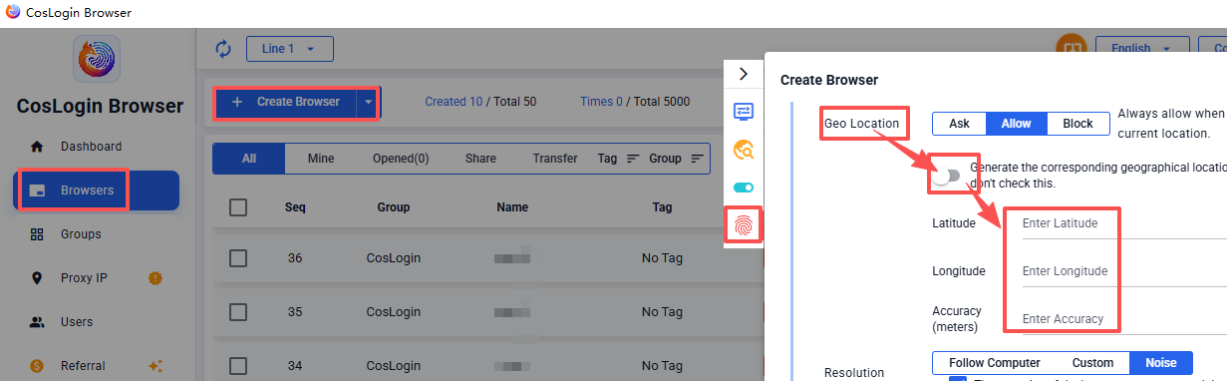Click the orange alert badge beside Proxy IP
1227x381 pixels.
[154, 278]
